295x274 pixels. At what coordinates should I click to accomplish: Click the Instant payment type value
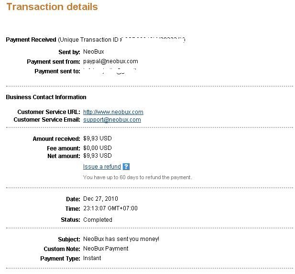(92, 258)
